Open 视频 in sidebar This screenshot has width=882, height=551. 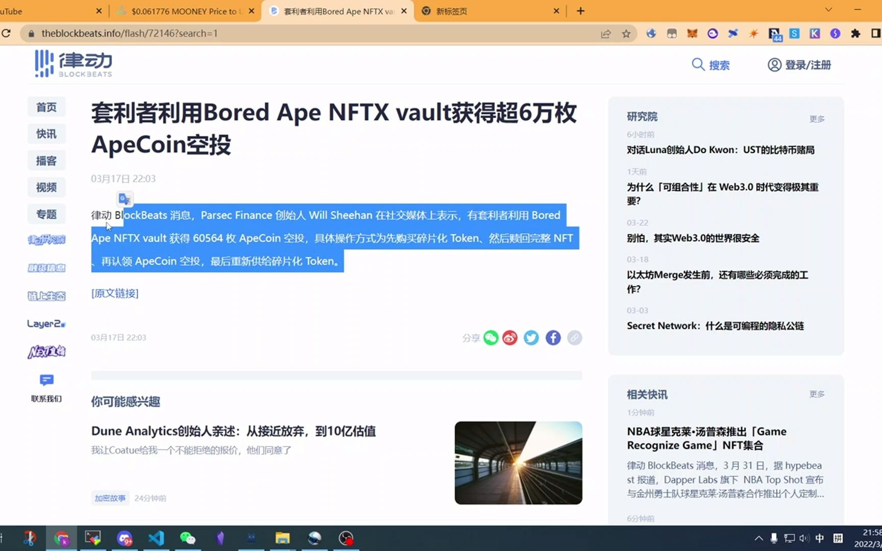coord(46,187)
